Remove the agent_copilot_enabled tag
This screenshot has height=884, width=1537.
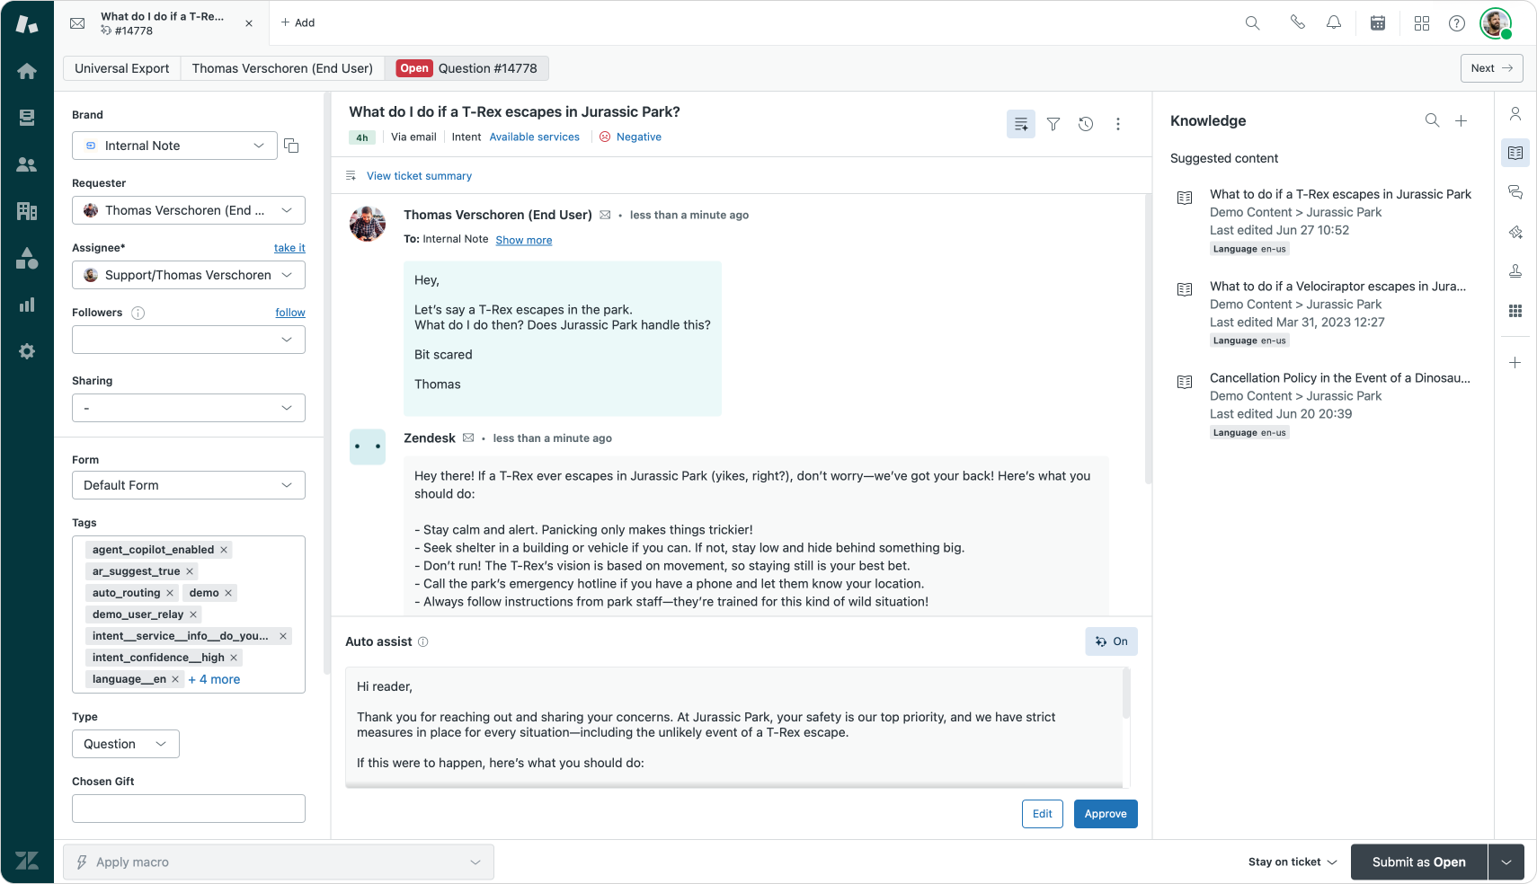tap(224, 550)
